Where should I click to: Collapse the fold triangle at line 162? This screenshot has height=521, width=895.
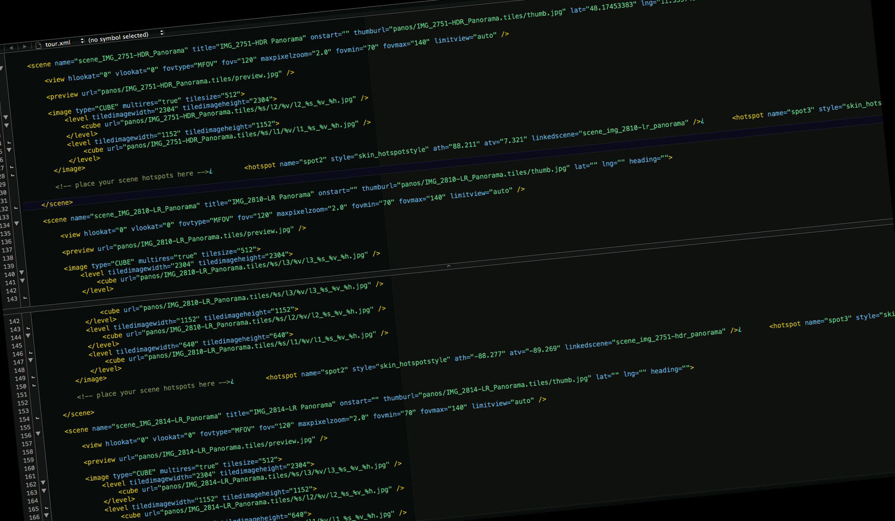(43, 483)
